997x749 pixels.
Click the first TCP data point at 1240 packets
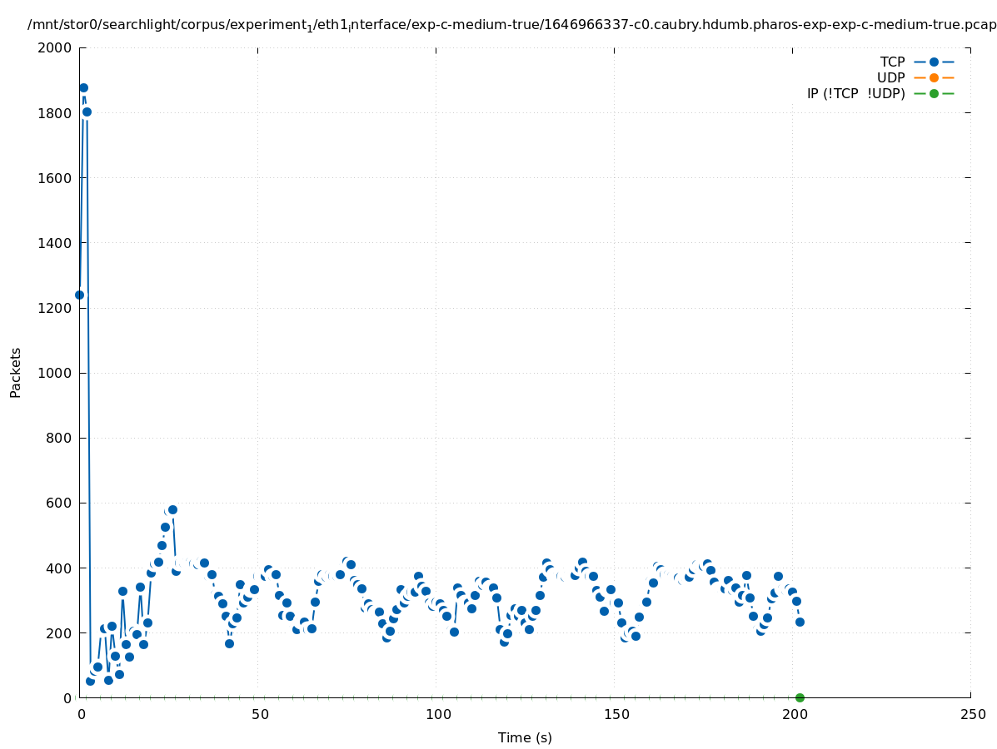pos(79,295)
